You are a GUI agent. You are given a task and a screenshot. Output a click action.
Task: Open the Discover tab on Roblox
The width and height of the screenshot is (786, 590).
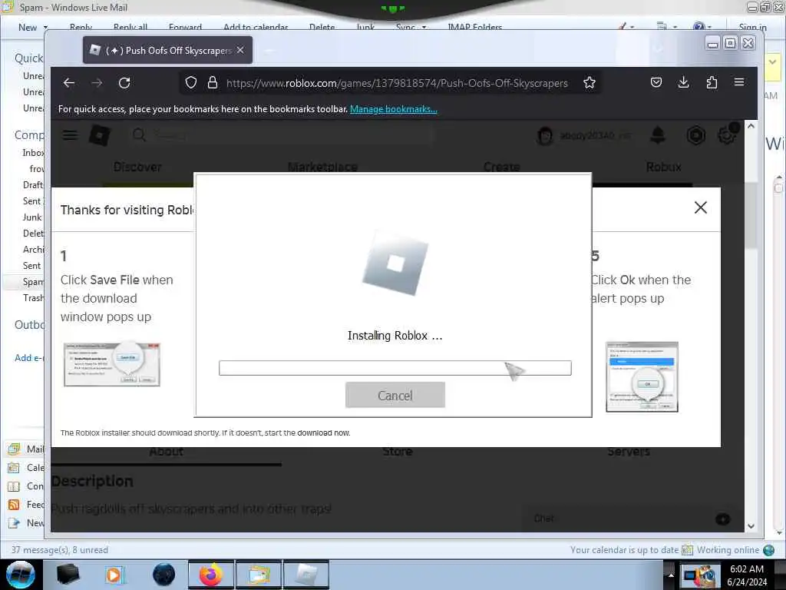138,167
